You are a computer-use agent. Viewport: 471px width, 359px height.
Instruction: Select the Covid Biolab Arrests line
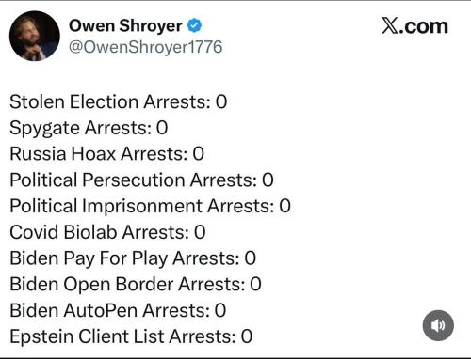point(107,232)
